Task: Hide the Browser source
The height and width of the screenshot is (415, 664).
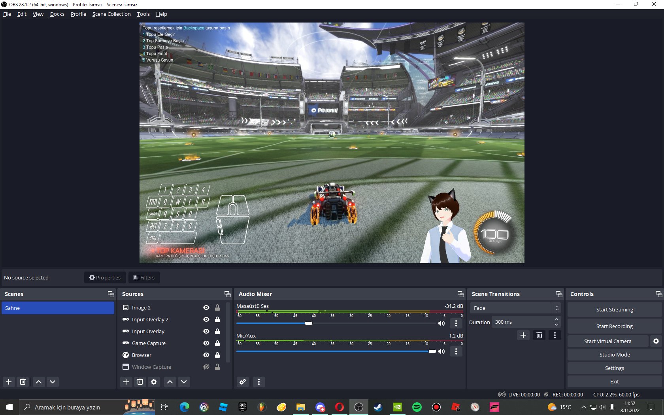Action: coord(206,355)
